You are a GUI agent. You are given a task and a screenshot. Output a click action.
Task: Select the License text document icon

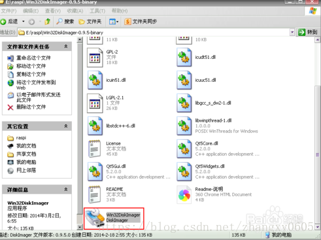95,149
